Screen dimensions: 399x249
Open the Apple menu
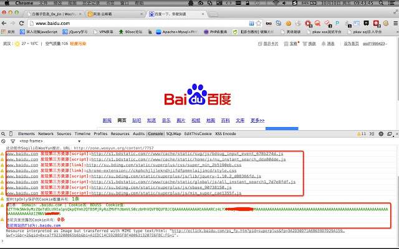point(7,3)
